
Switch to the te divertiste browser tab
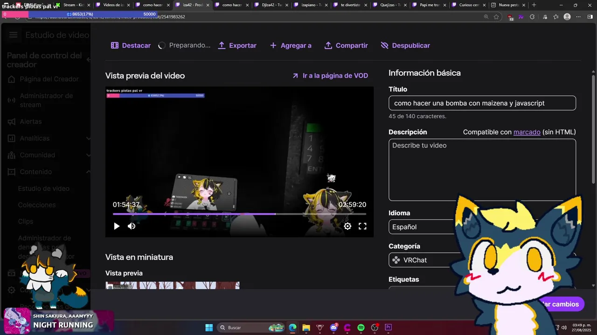point(351,5)
